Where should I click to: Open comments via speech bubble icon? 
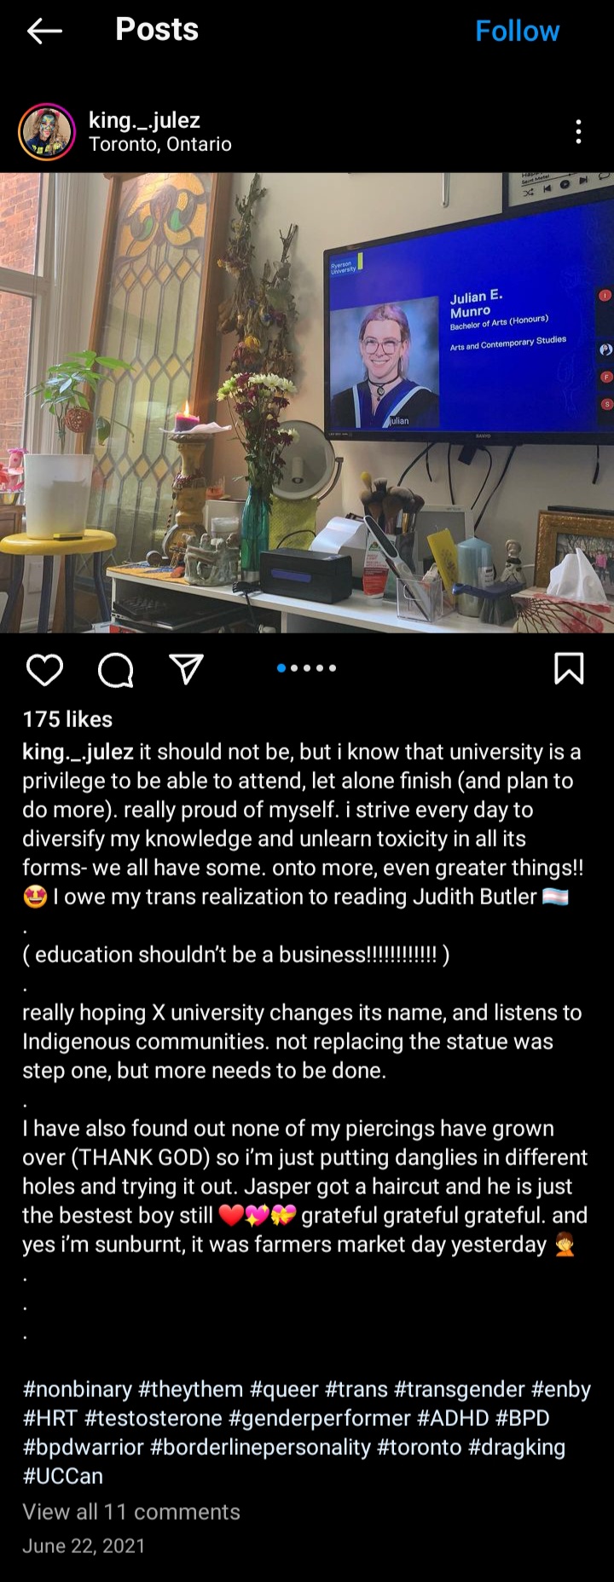click(115, 670)
